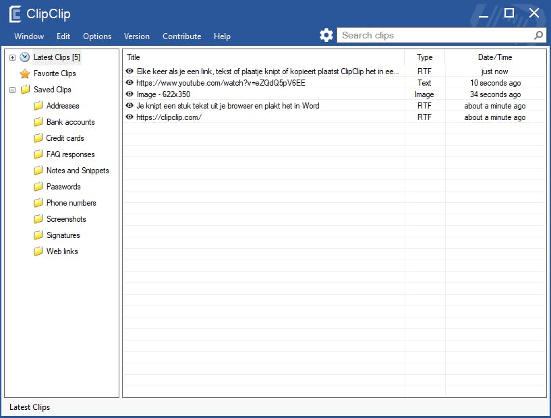The image size is (551, 418).
Task: Expand the Latest Clips tree node
Action: pos(12,57)
